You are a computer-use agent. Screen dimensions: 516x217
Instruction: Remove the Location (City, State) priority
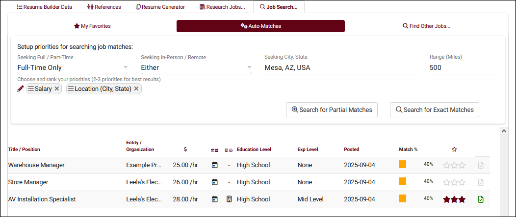click(x=136, y=88)
